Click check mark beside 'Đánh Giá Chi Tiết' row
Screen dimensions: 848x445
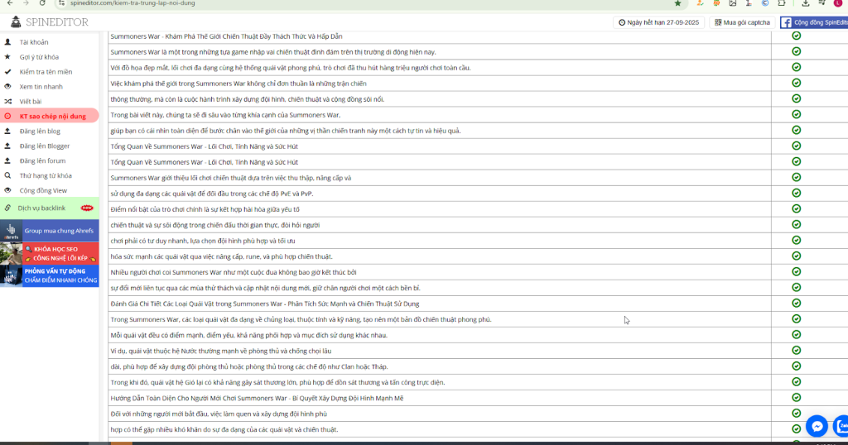click(x=796, y=303)
